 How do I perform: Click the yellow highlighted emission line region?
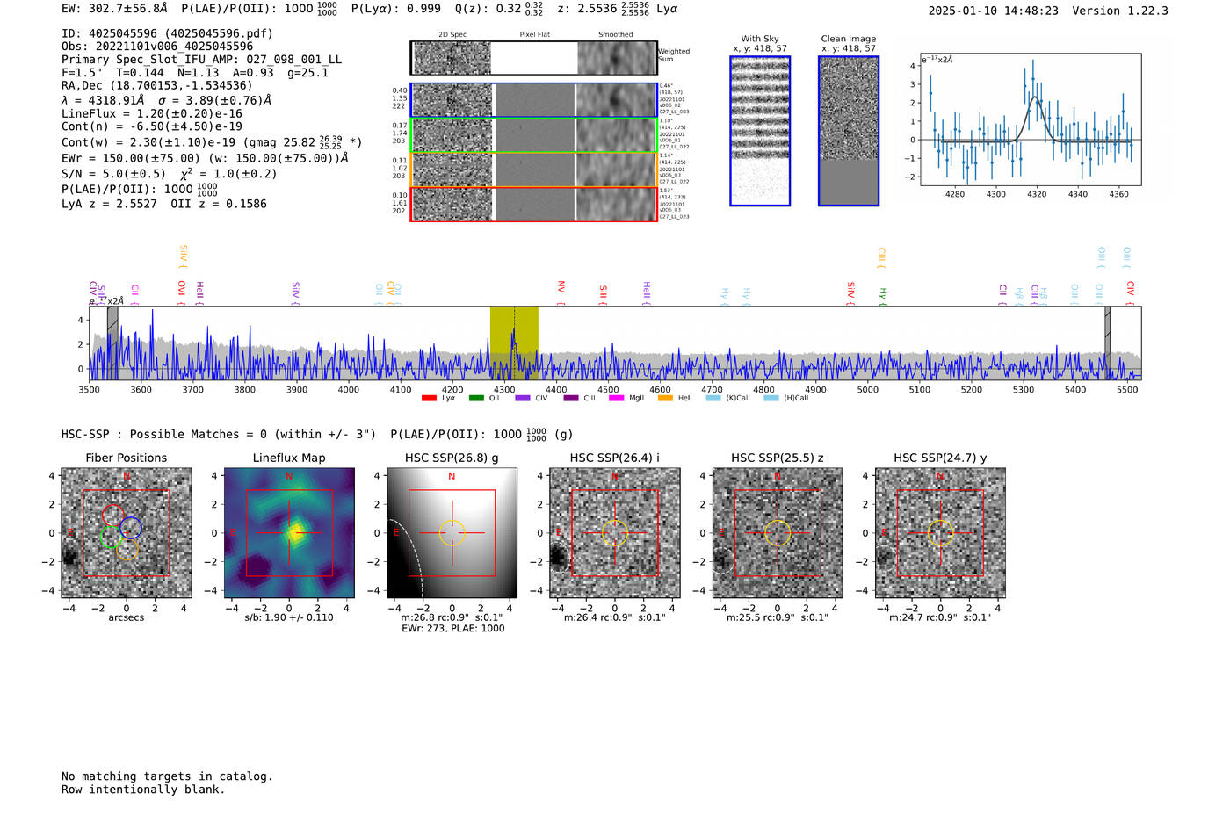tap(514, 343)
